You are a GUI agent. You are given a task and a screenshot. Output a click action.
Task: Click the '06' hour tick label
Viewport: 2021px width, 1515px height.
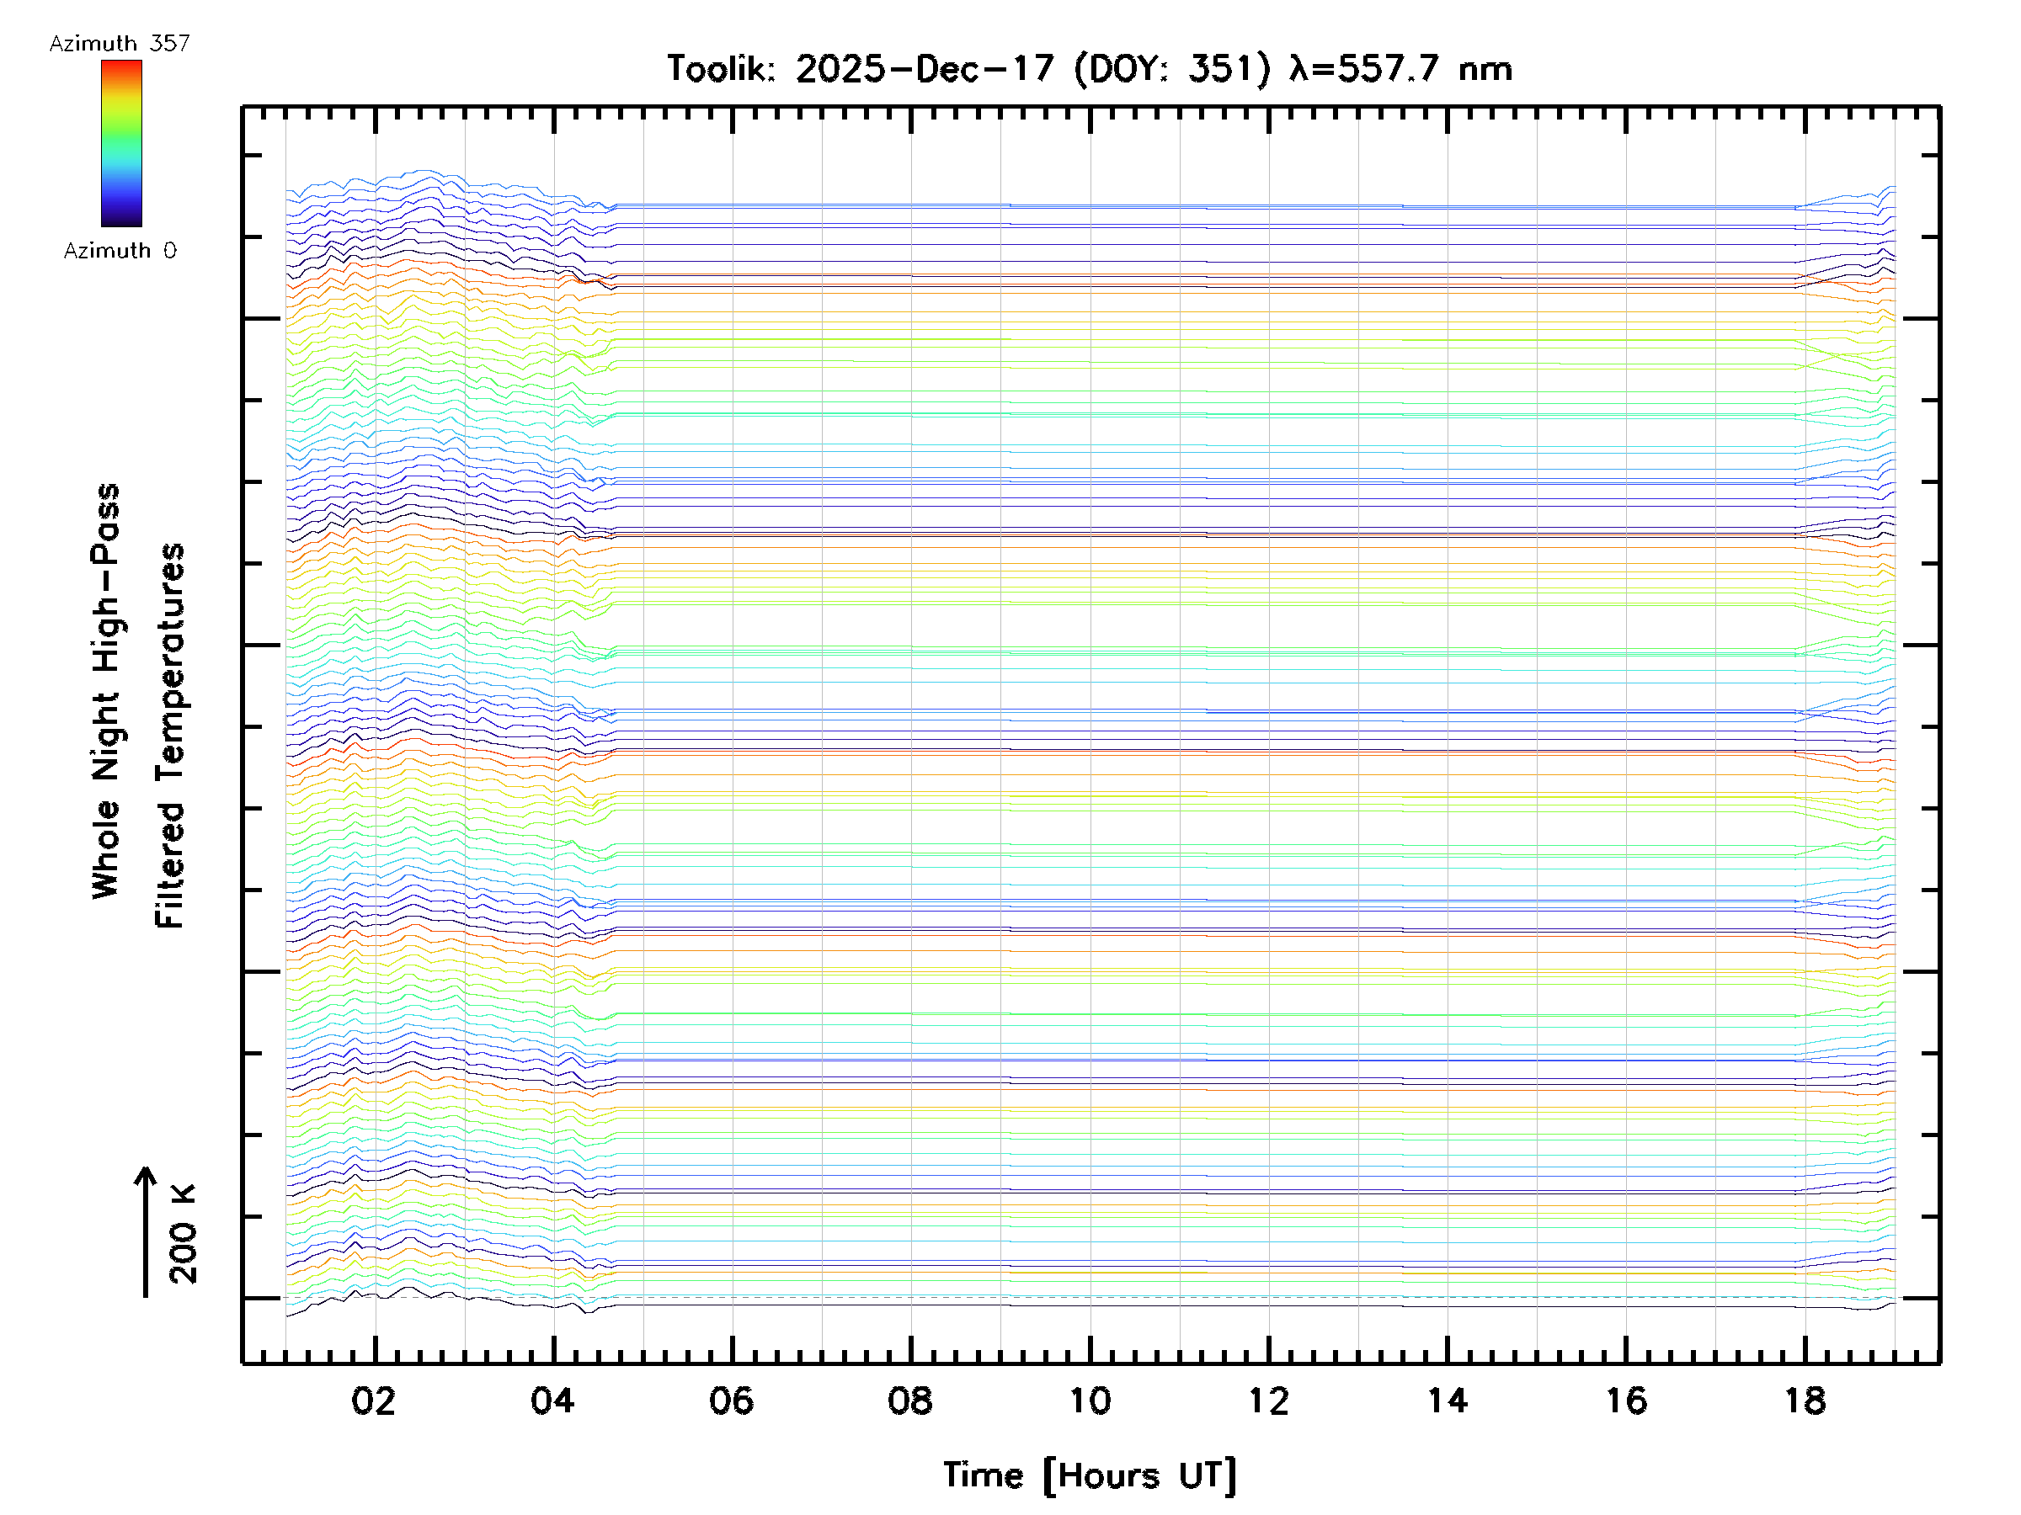point(731,1401)
